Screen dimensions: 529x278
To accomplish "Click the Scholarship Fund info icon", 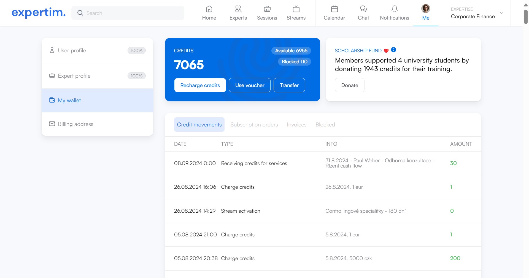I will coord(393,50).
